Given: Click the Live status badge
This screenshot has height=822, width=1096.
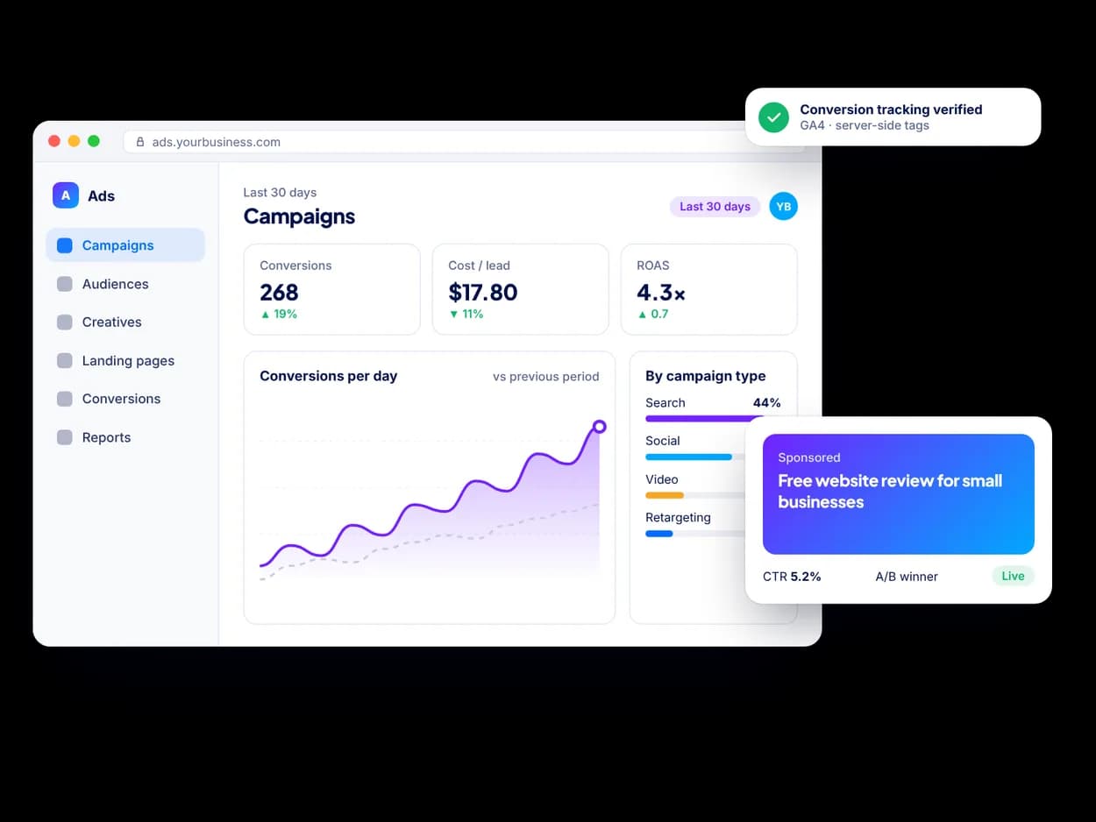Looking at the screenshot, I should 1013,576.
